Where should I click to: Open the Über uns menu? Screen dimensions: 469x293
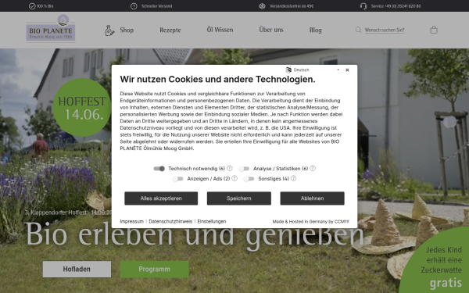pos(271,30)
